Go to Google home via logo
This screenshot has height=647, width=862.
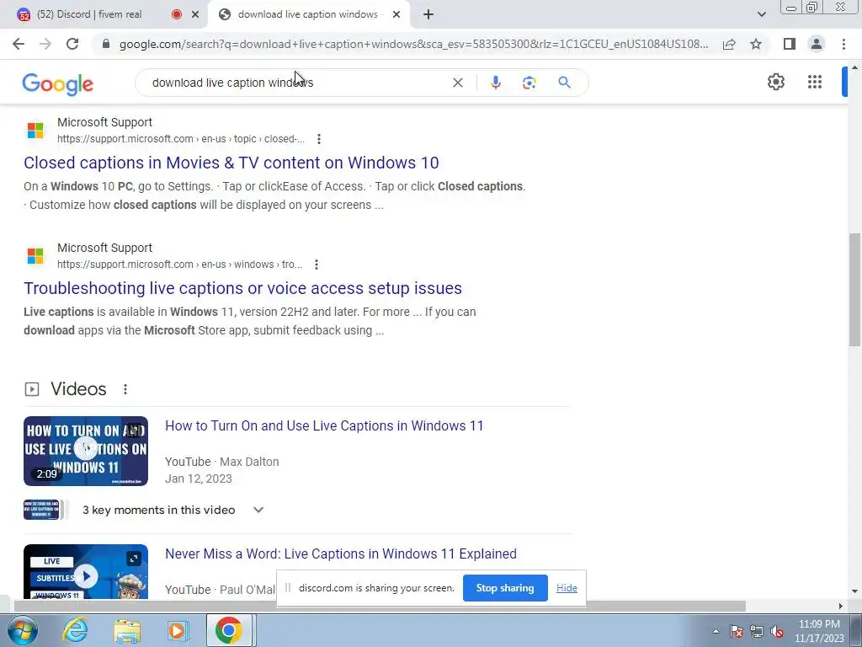[58, 84]
